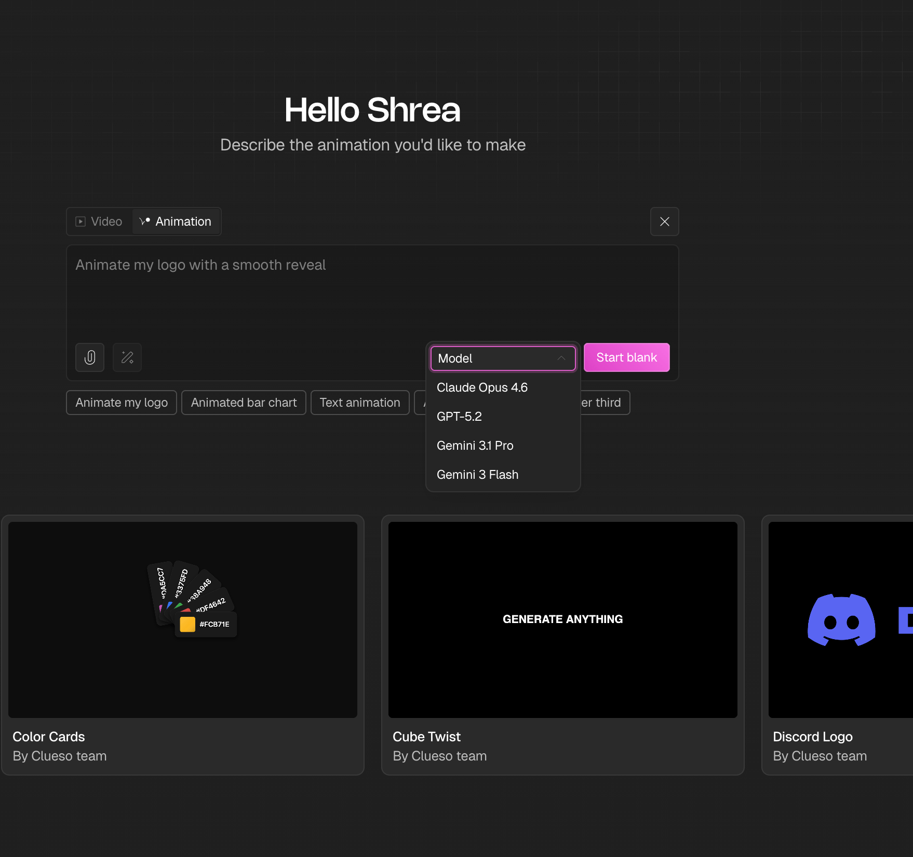Choose Claude Opus 4.6 from model list
913x857 pixels.
[503, 388]
